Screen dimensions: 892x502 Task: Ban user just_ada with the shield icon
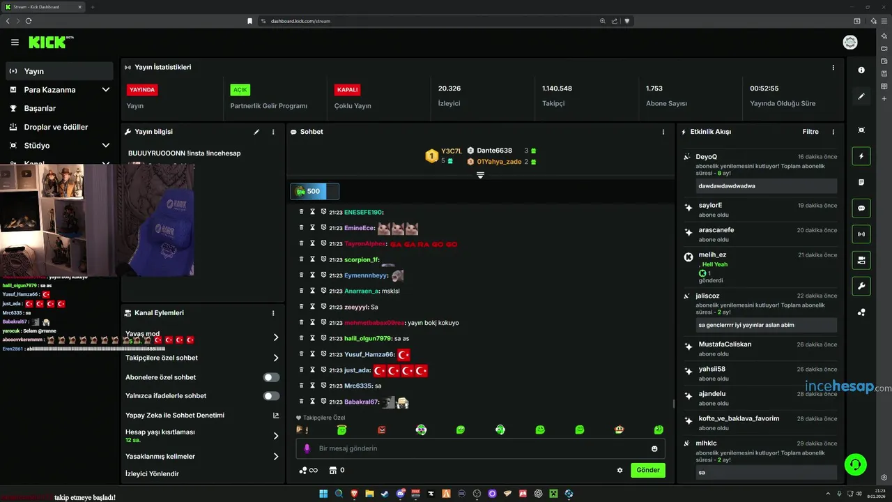point(324,370)
